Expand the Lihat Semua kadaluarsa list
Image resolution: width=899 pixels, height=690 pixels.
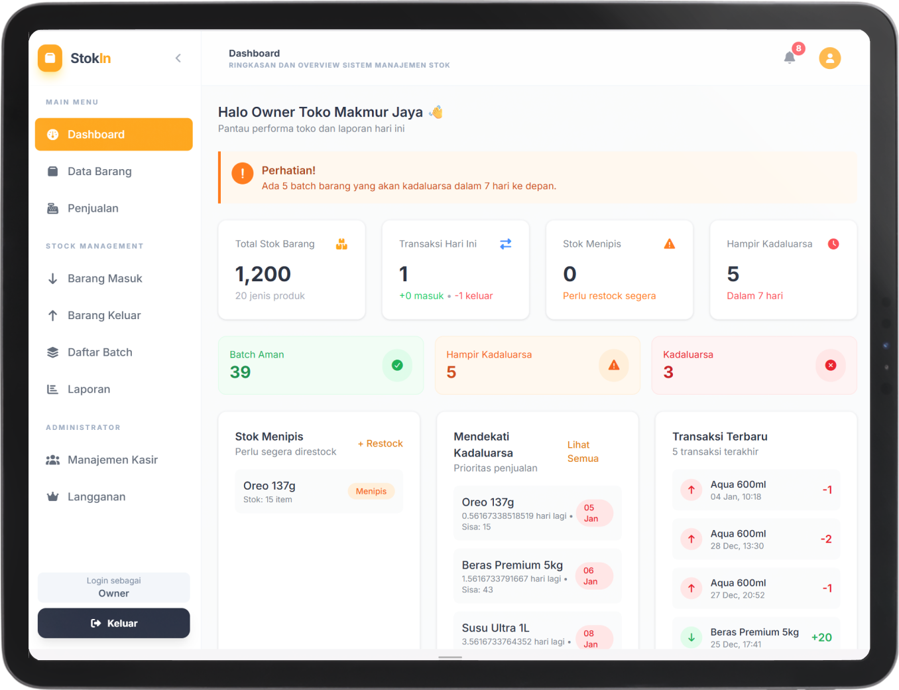coord(583,451)
